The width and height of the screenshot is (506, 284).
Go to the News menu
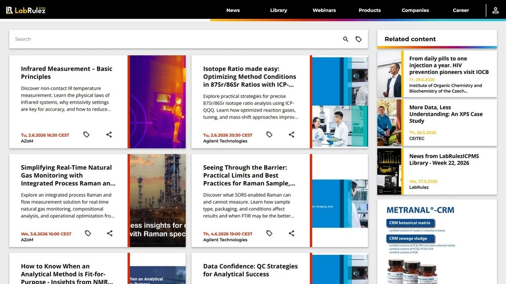click(233, 10)
